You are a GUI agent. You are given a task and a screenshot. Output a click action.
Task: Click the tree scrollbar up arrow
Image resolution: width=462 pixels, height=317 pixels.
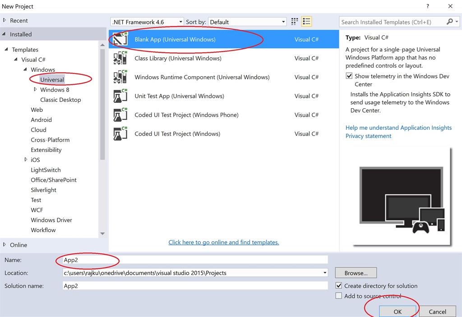[x=102, y=45]
